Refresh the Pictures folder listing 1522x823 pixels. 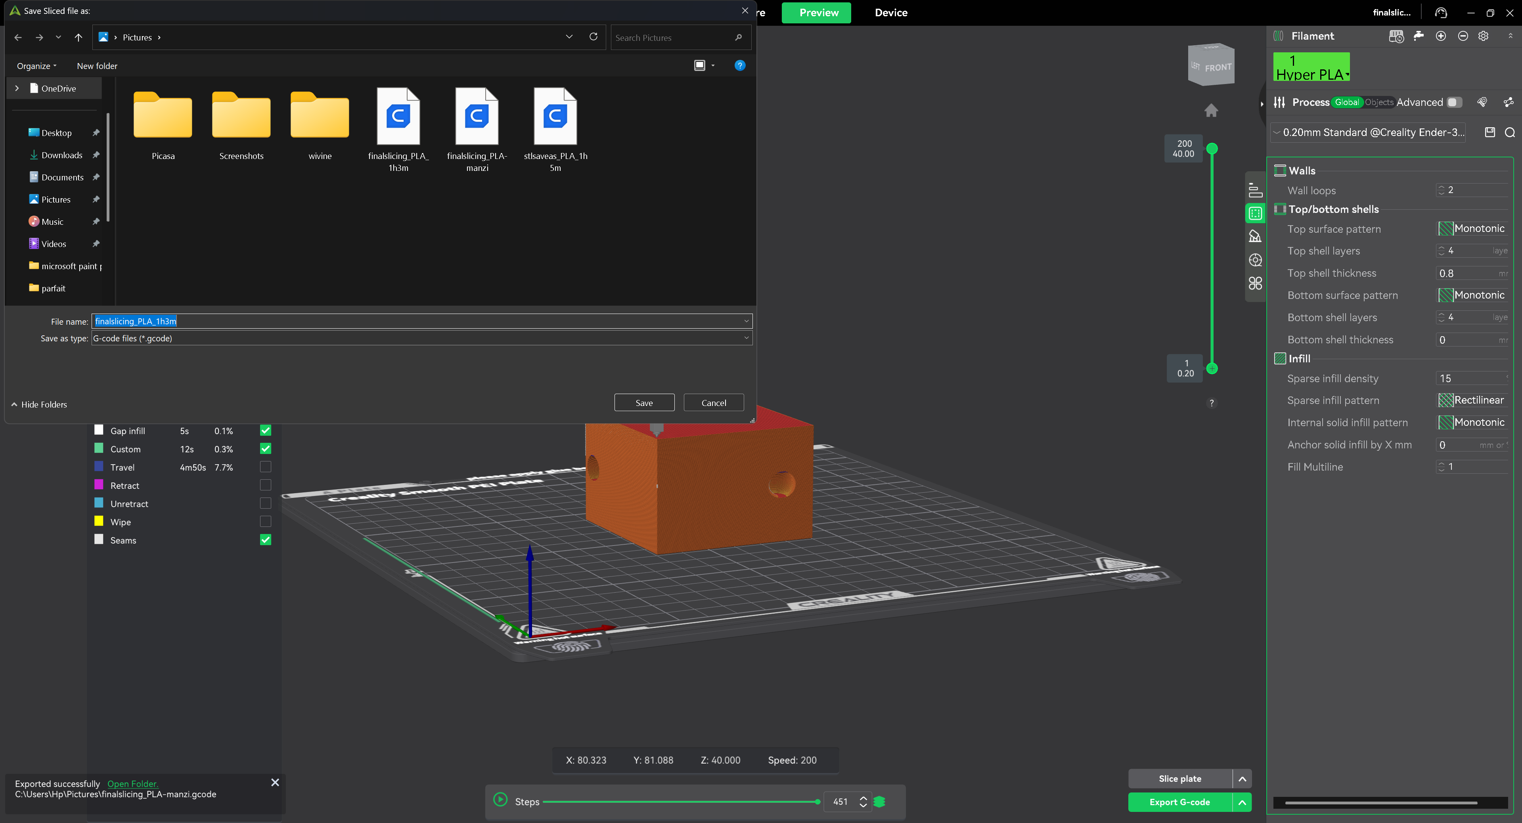pyautogui.click(x=593, y=36)
